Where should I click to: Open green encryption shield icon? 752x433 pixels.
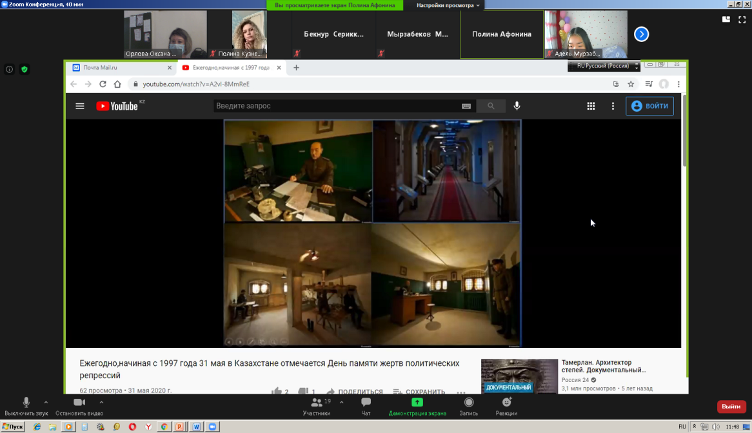click(x=25, y=70)
